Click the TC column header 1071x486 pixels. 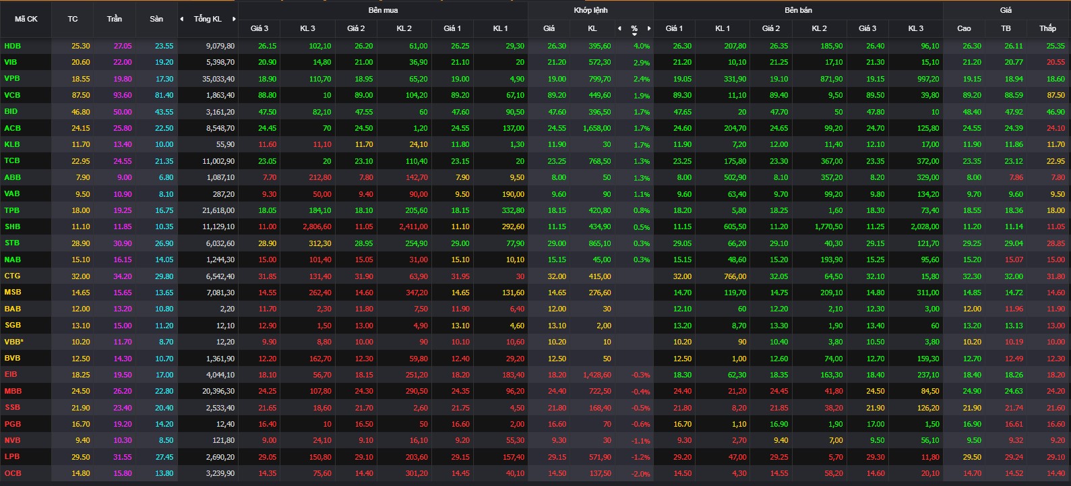tap(73, 19)
